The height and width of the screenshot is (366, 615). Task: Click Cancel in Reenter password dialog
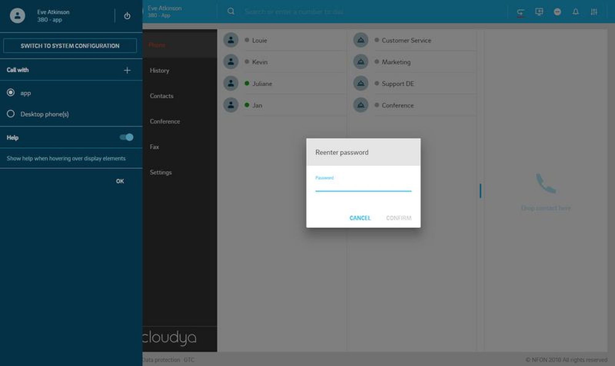tap(360, 218)
